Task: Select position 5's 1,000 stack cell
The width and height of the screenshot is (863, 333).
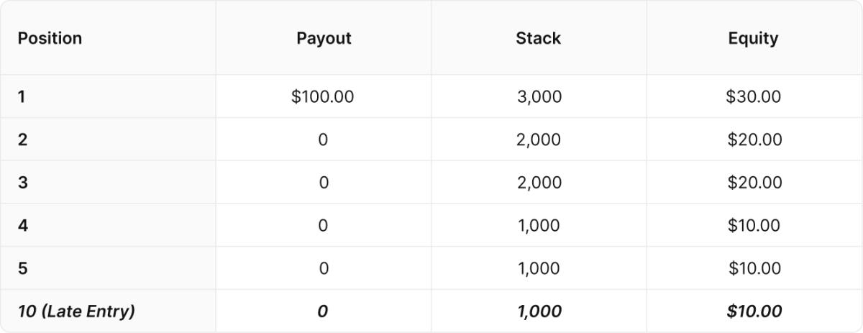Action: pyautogui.click(x=539, y=268)
